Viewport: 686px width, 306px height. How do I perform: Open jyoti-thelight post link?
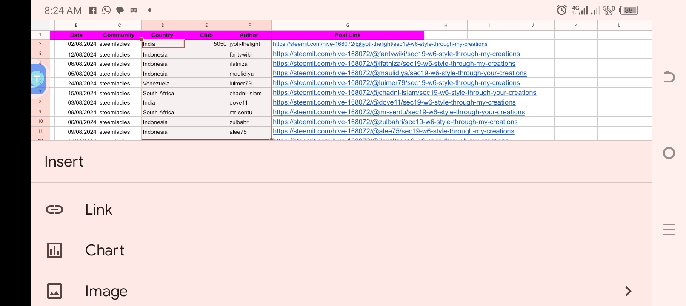380,44
